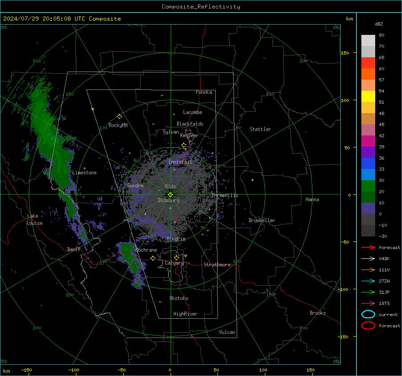This screenshot has height=376, width=402.
Task: Click the white plus marker west of Hanna
Action: [252, 180]
